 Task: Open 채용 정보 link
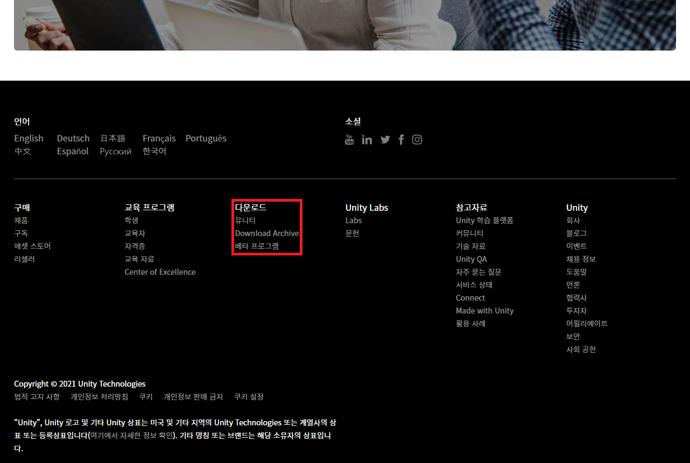point(581,259)
